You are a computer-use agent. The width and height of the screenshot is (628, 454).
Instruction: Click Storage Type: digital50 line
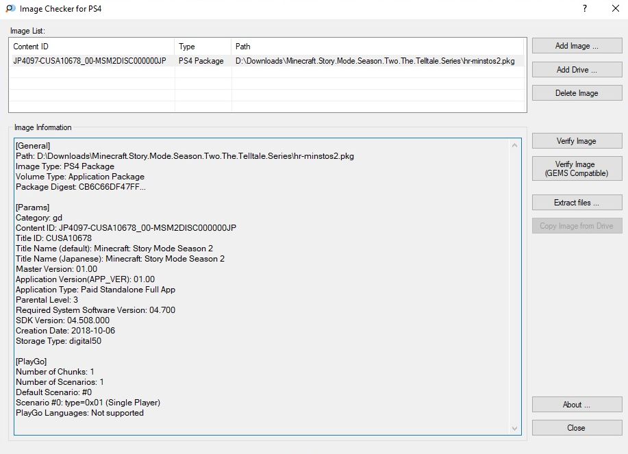coord(58,341)
